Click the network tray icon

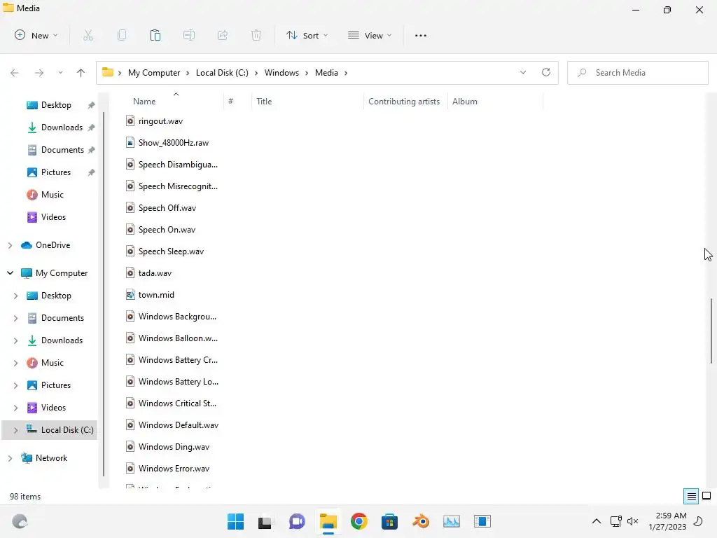point(616,521)
